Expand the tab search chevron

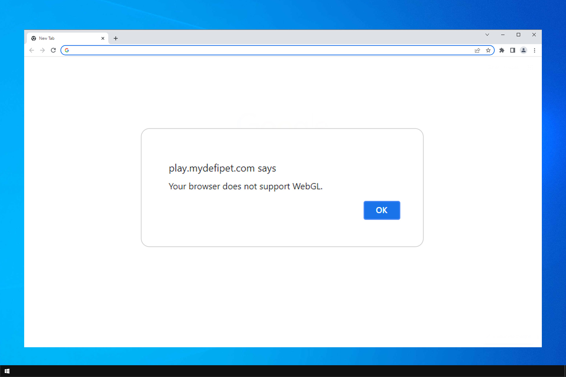click(x=487, y=35)
